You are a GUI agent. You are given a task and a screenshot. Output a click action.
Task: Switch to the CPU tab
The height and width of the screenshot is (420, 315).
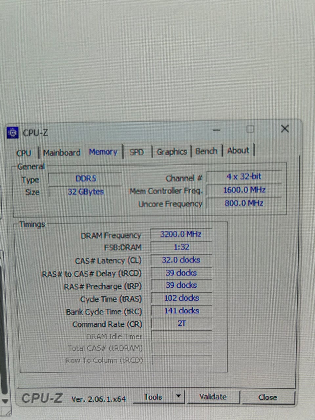point(24,153)
